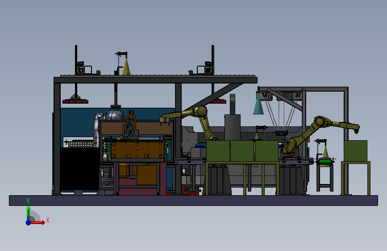Select the yellow cone on top of the upper platform
Screen dimensions: 387x251
click(x=126, y=67)
